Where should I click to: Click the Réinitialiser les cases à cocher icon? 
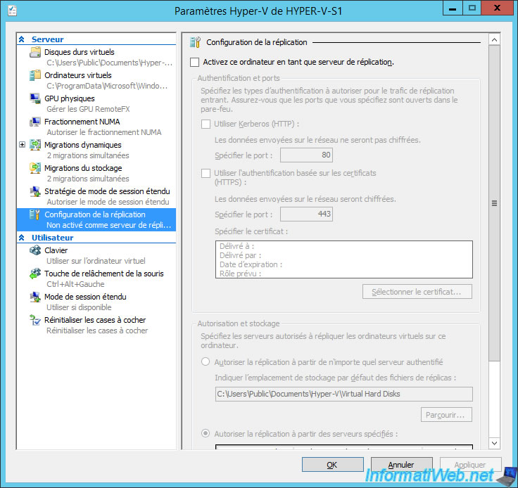(x=35, y=320)
